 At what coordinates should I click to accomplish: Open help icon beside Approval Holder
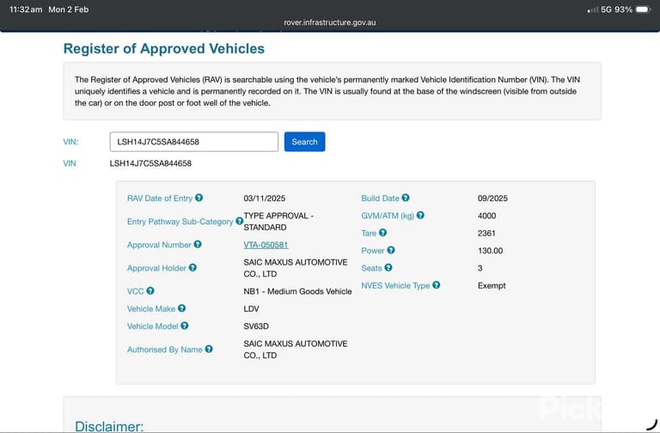point(192,268)
